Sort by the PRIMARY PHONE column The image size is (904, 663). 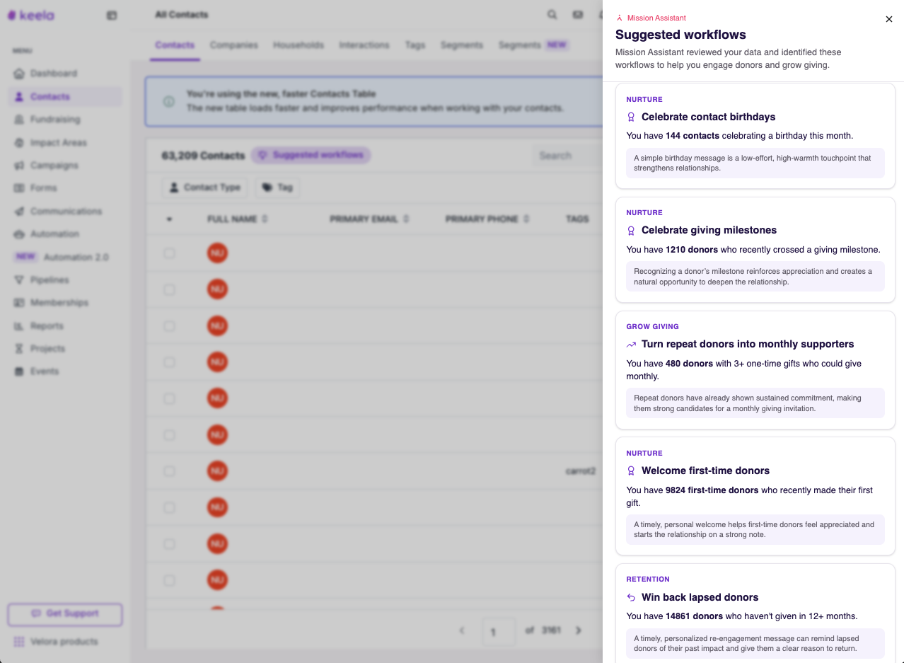point(488,219)
